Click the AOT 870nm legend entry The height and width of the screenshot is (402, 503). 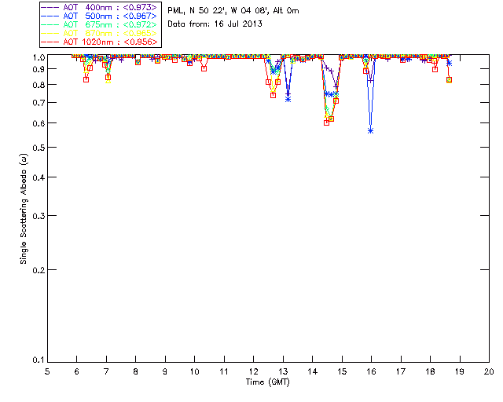click(100, 33)
